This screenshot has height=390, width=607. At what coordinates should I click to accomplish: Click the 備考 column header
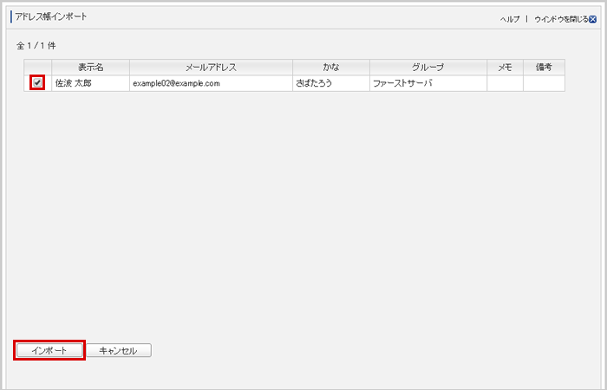544,68
